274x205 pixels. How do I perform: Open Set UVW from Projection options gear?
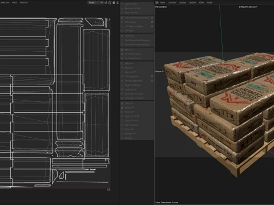coord(152,18)
